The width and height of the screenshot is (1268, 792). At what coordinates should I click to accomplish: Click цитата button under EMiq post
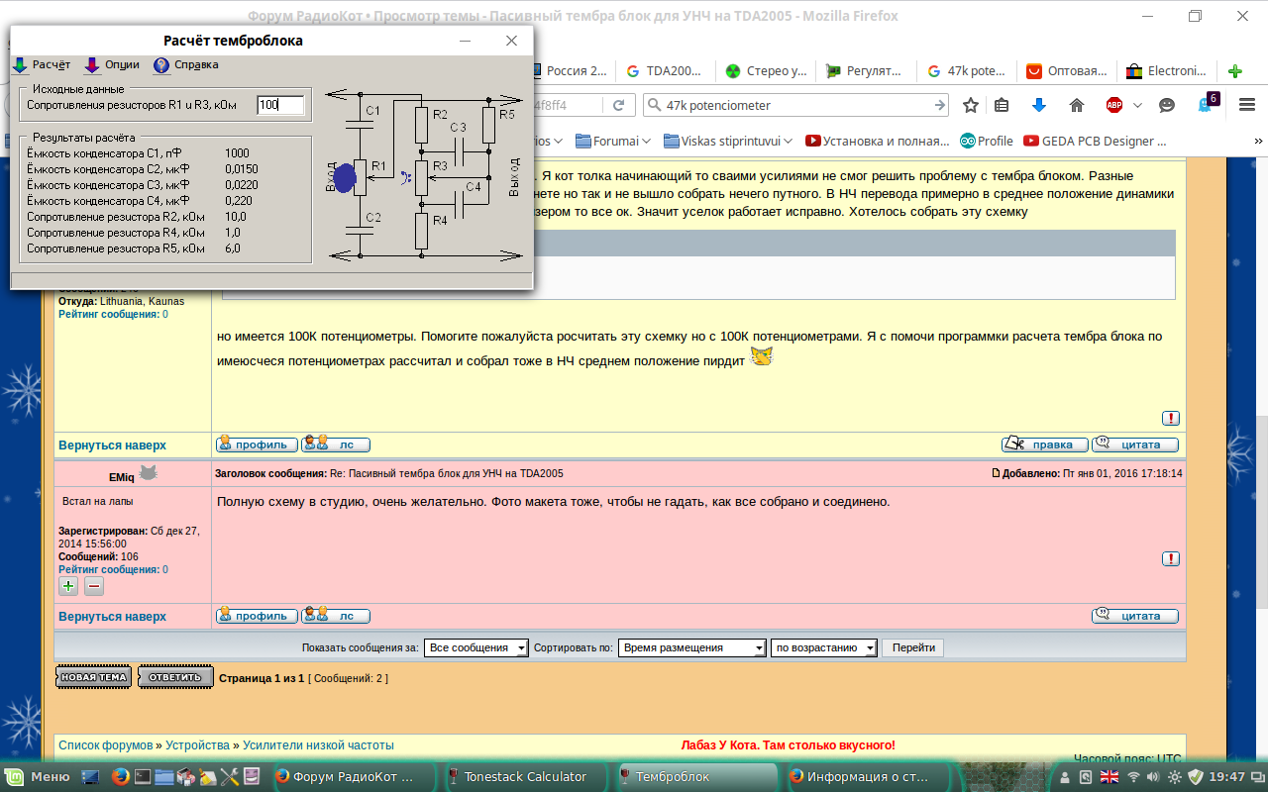(x=1135, y=616)
